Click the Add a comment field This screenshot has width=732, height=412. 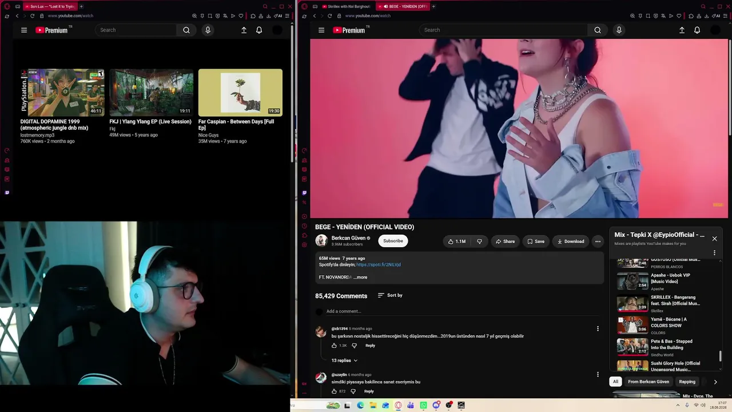click(462, 311)
